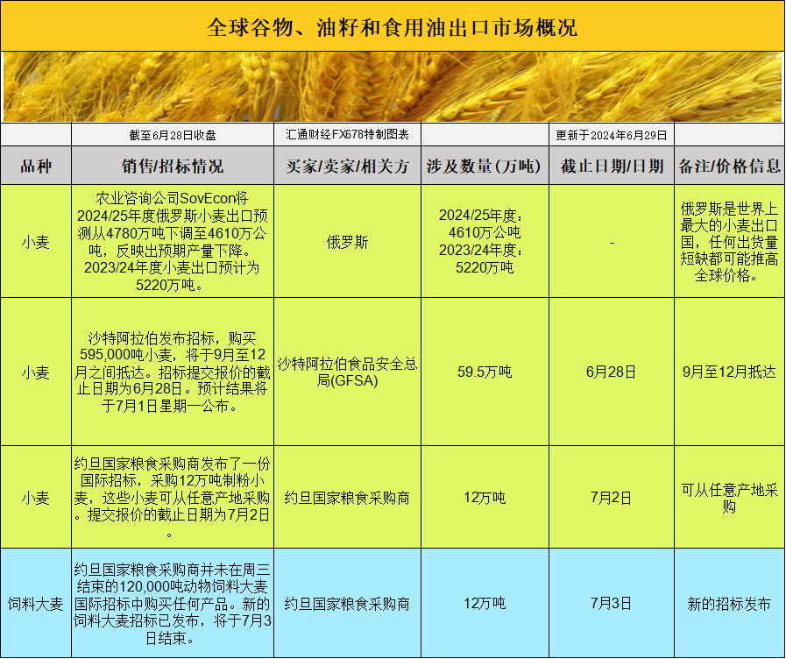Select the 120,000吨动物饲料大麦 description cell

pyautogui.click(x=173, y=603)
